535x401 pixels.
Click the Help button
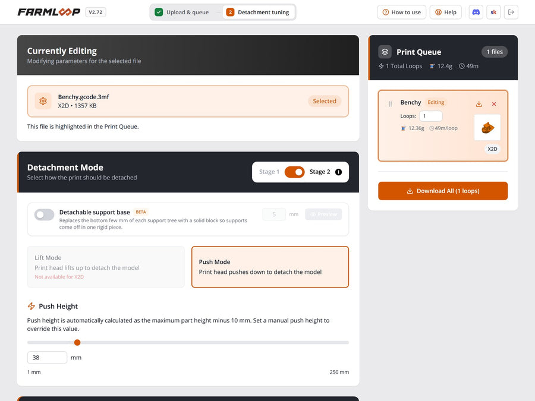point(446,12)
